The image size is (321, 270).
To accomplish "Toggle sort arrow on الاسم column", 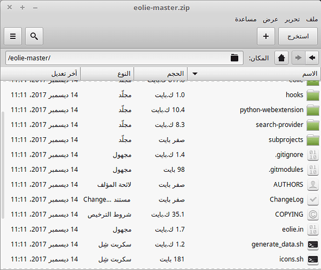I will coord(195,73).
